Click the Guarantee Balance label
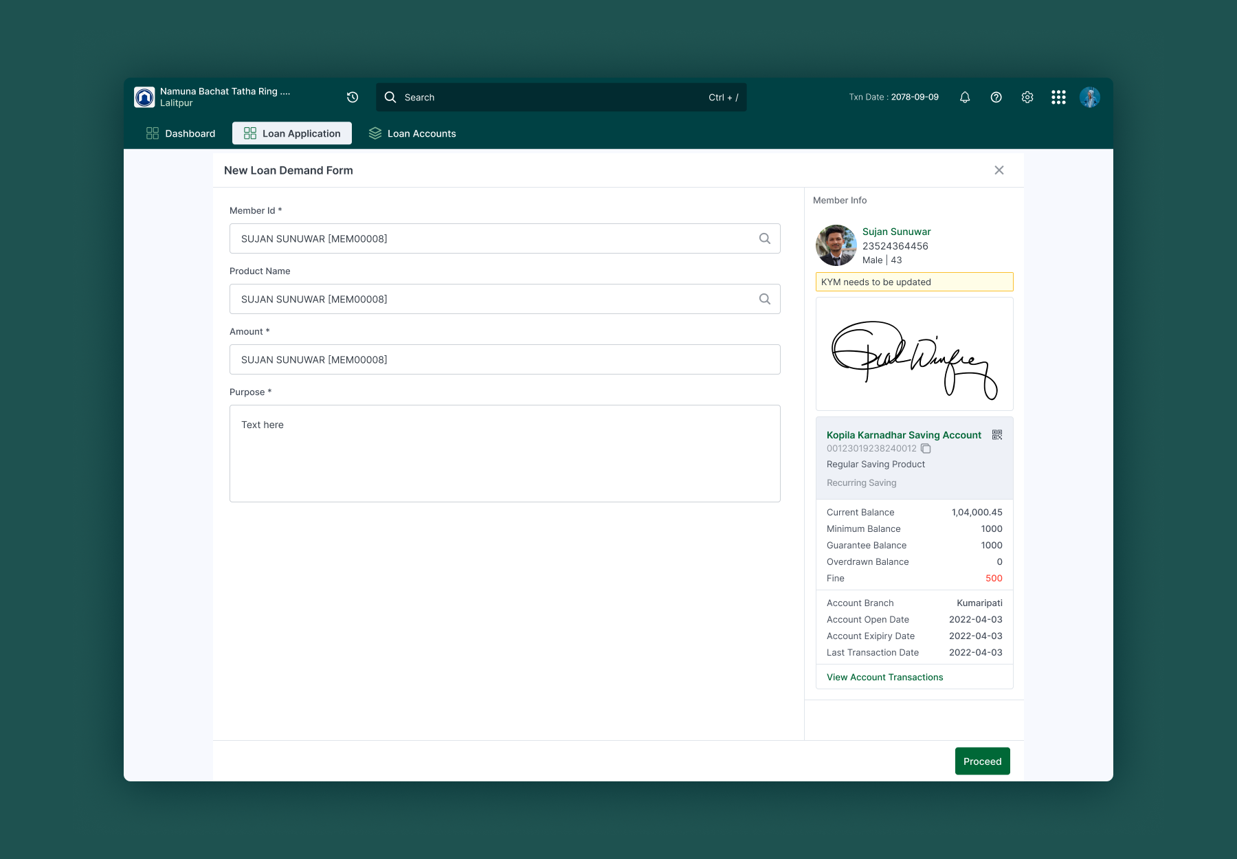Screen dimensions: 1237x859 [x=867, y=545]
